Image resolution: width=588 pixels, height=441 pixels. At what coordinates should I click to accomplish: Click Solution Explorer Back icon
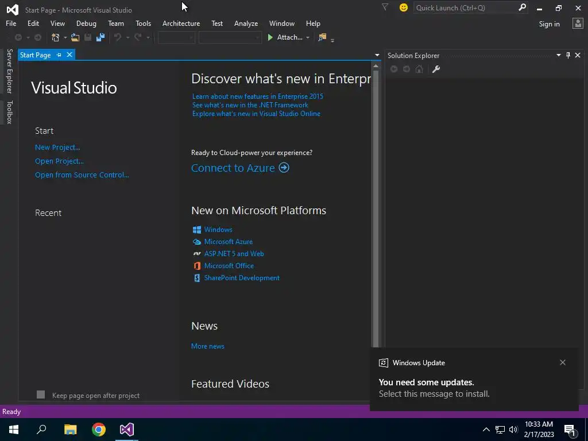pyautogui.click(x=394, y=69)
